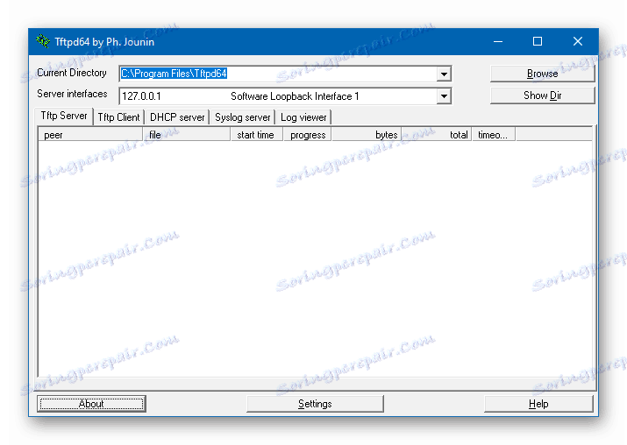Click the total column header
627x445 pixels.
pyautogui.click(x=437, y=135)
